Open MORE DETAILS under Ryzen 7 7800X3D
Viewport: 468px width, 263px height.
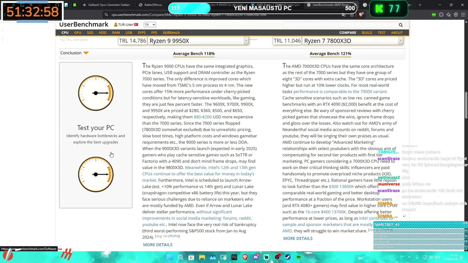click(298, 238)
